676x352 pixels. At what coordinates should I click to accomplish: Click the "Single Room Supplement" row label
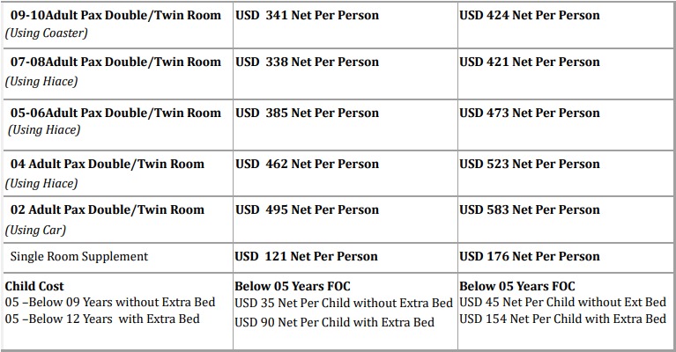[x=79, y=257]
